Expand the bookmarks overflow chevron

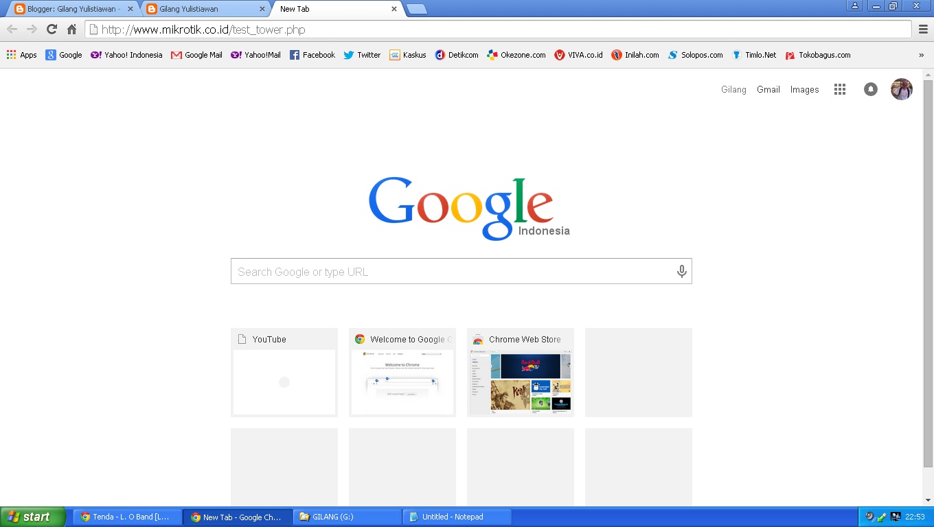tap(922, 55)
